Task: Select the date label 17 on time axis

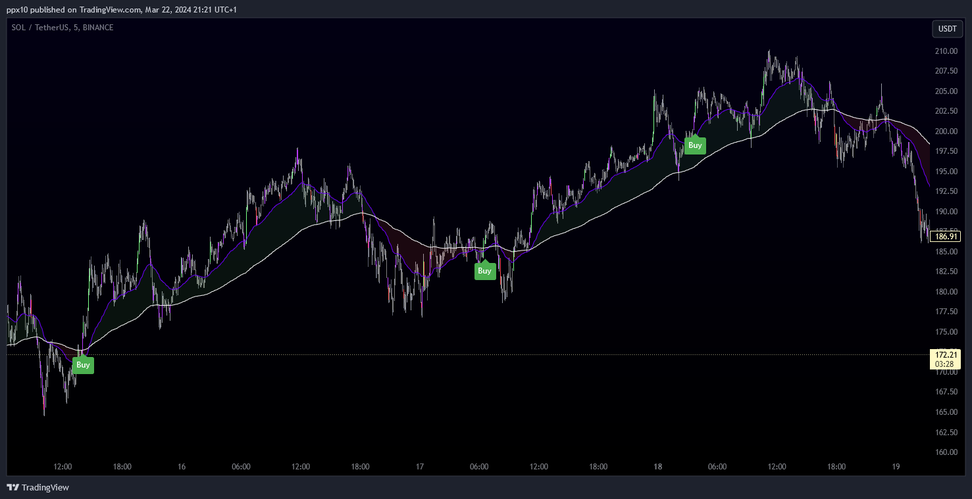Action: (x=419, y=467)
